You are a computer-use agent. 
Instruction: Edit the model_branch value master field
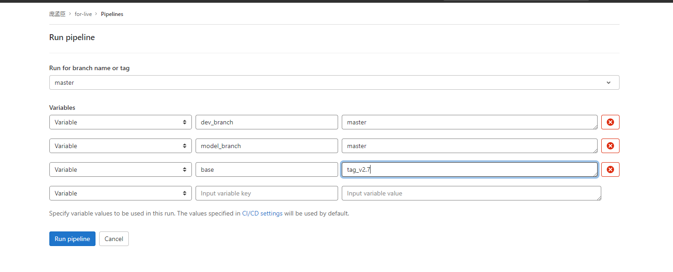coord(470,146)
